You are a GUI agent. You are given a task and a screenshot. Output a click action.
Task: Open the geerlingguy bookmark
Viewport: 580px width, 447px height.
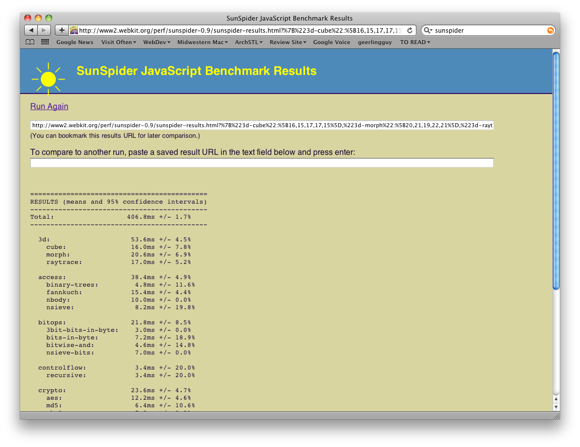(x=375, y=42)
